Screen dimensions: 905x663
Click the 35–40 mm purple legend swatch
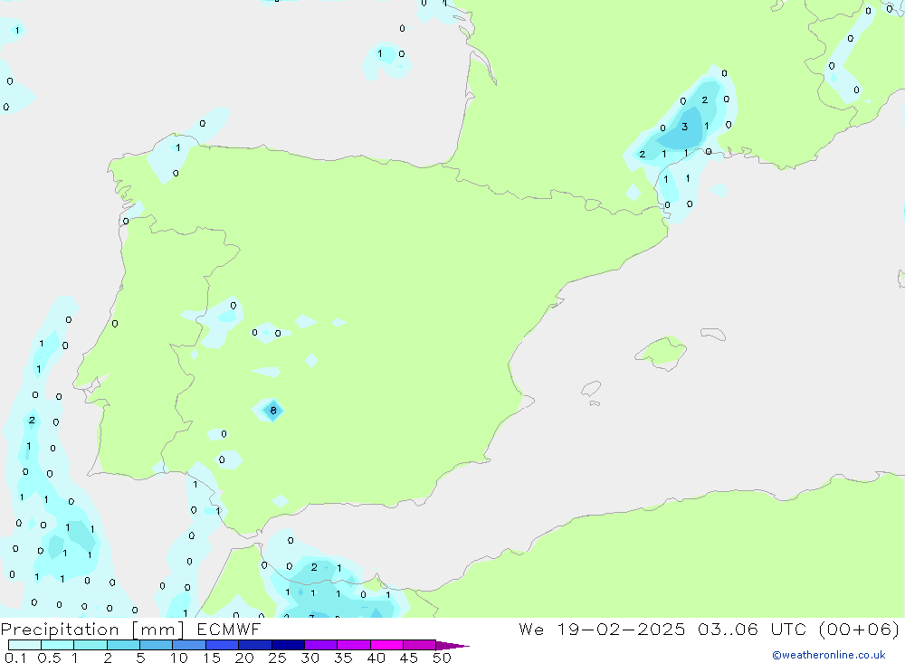click(354, 645)
